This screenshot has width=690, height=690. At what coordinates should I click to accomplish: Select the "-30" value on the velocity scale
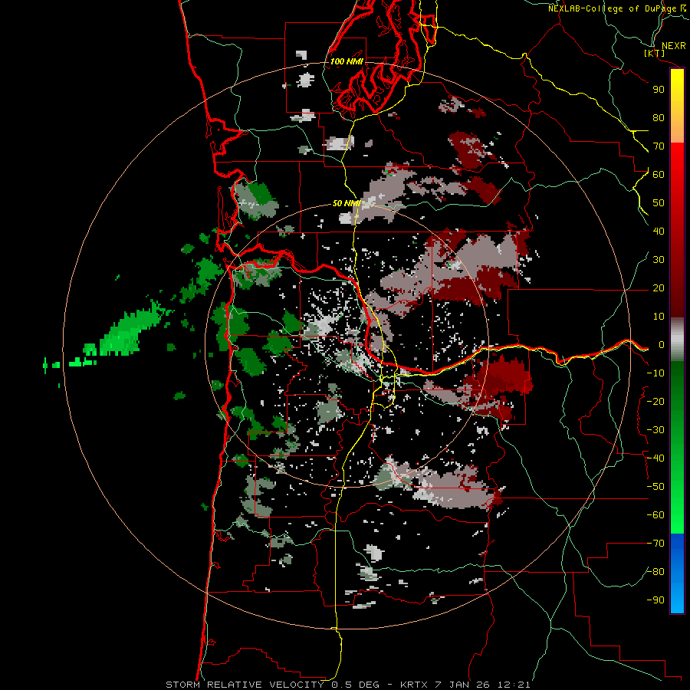pyautogui.click(x=655, y=430)
